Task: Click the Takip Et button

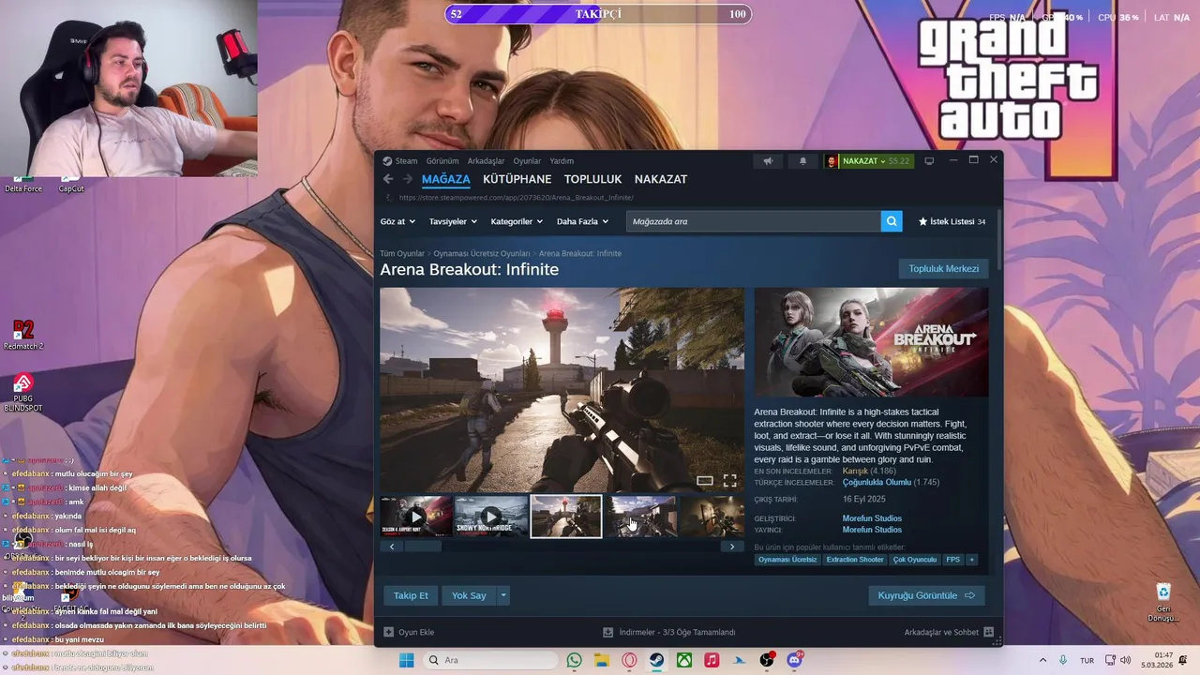Action: pos(411,595)
